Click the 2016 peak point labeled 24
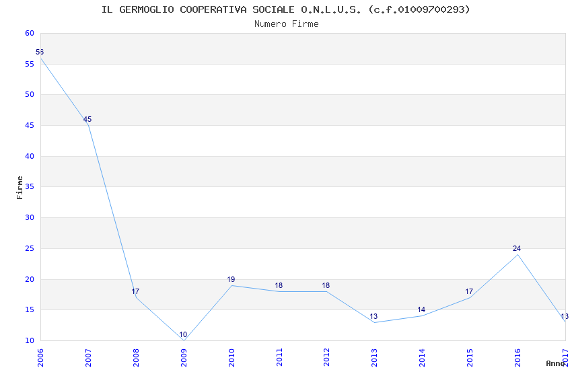572x370 pixels. click(x=517, y=254)
